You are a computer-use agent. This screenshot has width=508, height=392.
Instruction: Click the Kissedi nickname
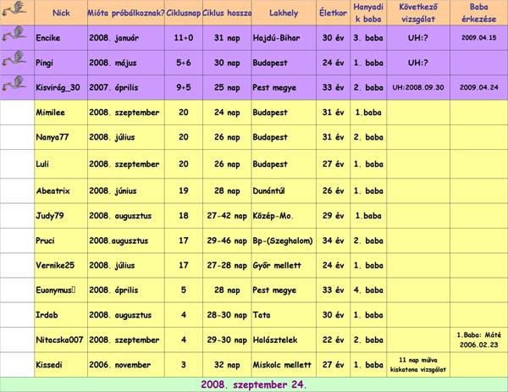[x=52, y=365]
